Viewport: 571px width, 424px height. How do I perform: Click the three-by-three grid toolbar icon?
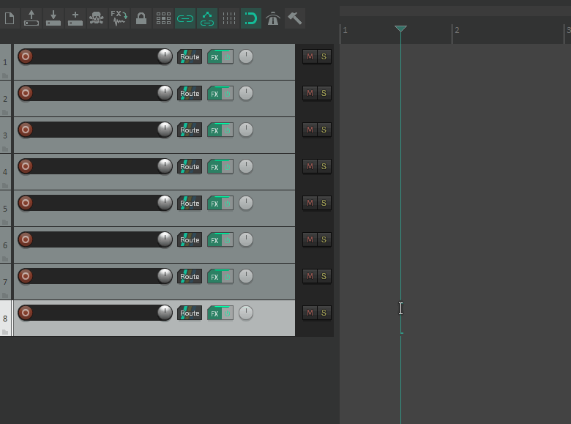pyautogui.click(x=163, y=18)
